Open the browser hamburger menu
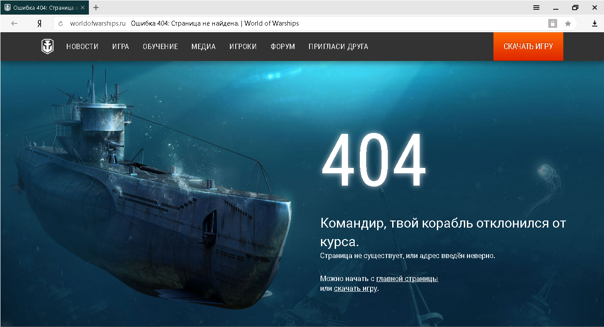The height and width of the screenshot is (327, 604). click(536, 8)
